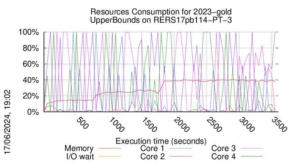This screenshot has height=163, width=293.
Task: Click the green Core 4 legend line sample
Action: pyautogui.click(x=252, y=156)
